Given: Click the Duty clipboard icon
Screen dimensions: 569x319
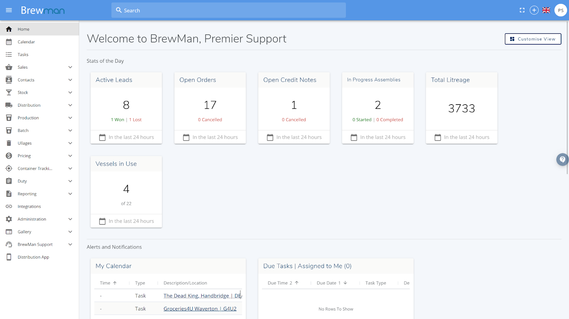Looking at the screenshot, I should click(x=9, y=181).
